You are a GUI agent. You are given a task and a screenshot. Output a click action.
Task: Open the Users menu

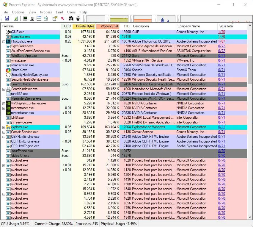click(x=71, y=12)
